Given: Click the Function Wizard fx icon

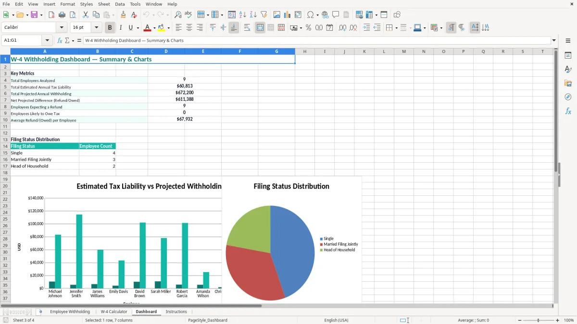Looking at the screenshot, I should (x=60, y=40).
